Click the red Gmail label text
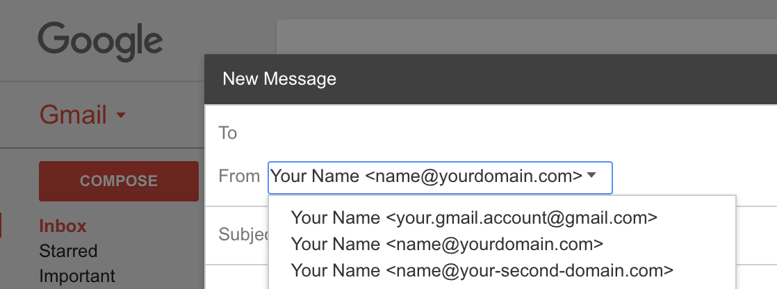 point(73,115)
